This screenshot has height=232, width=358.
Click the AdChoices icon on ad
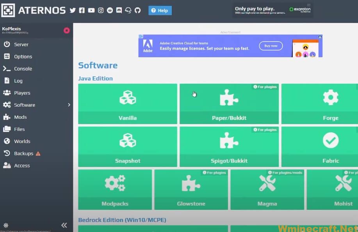pos(141,37)
